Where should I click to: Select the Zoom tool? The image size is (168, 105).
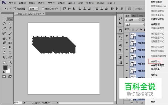10,62
